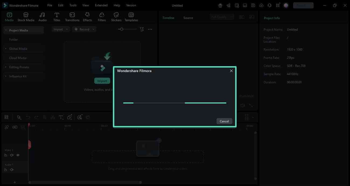350x186 pixels.
Task: Open the track size dropdown on timeline toolbar
Action: [253, 117]
